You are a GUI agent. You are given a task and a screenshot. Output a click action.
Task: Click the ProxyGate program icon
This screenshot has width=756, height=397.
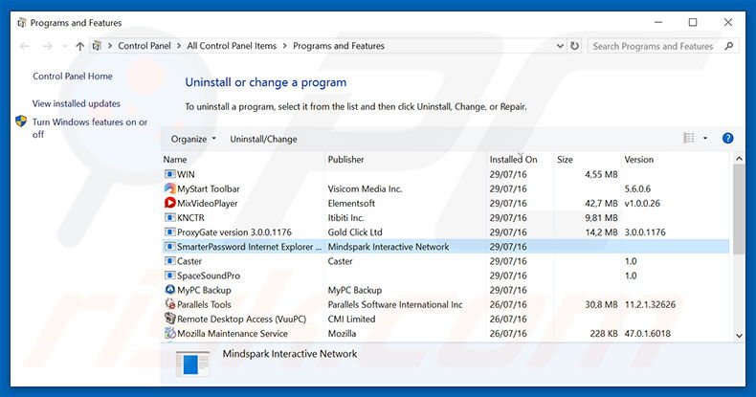click(169, 232)
